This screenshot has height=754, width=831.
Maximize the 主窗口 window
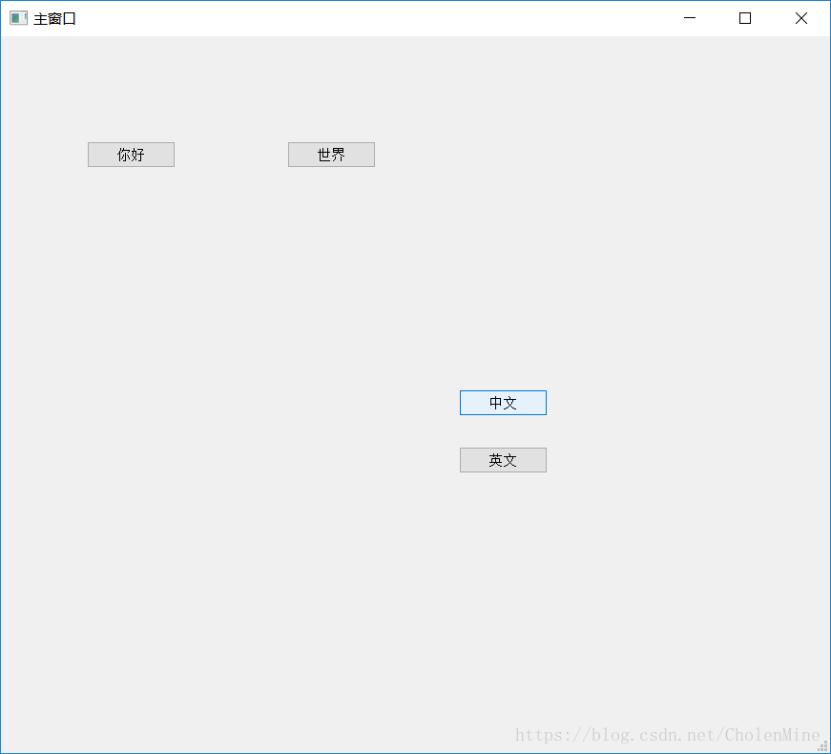point(744,18)
